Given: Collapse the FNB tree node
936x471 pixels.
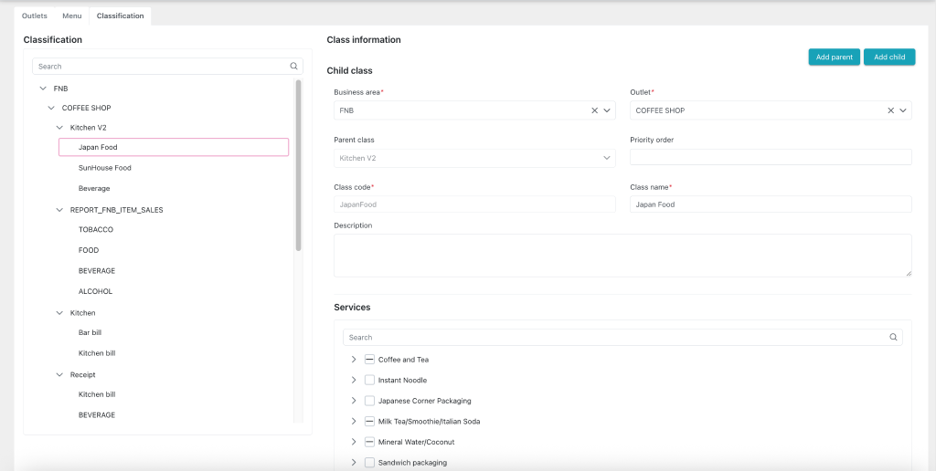Looking at the screenshot, I should 43,89.
